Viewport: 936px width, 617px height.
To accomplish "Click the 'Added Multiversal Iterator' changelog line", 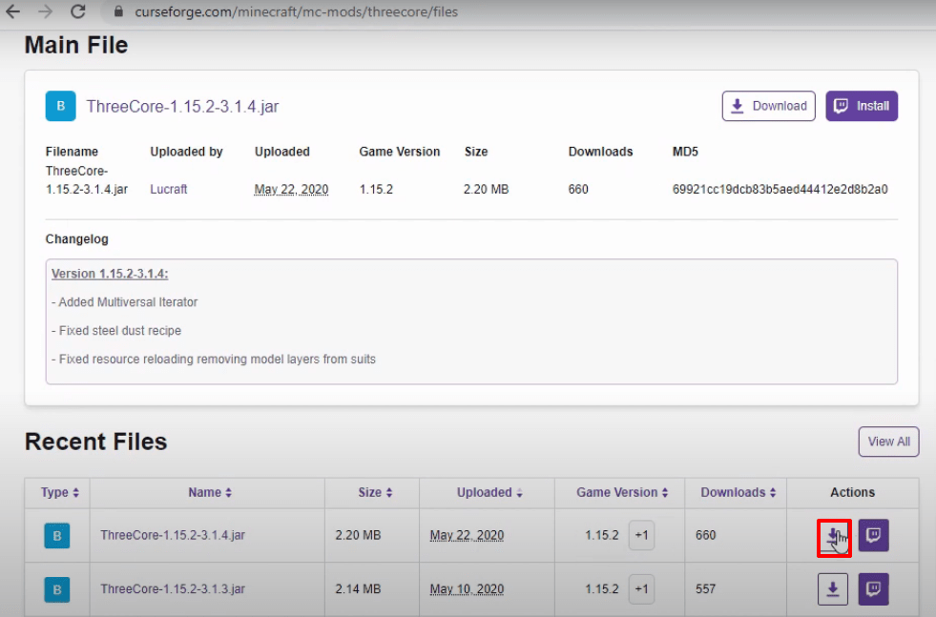I will (124, 302).
